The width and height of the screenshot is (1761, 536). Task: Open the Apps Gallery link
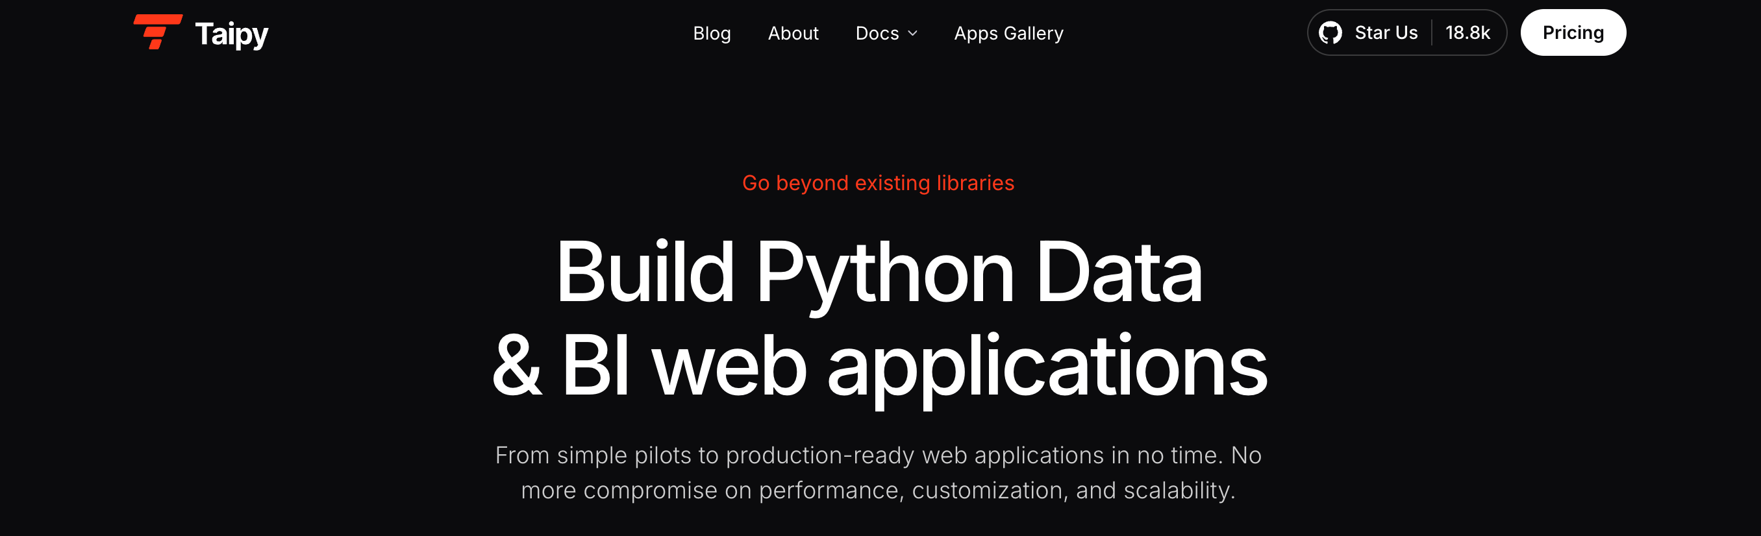[1008, 33]
